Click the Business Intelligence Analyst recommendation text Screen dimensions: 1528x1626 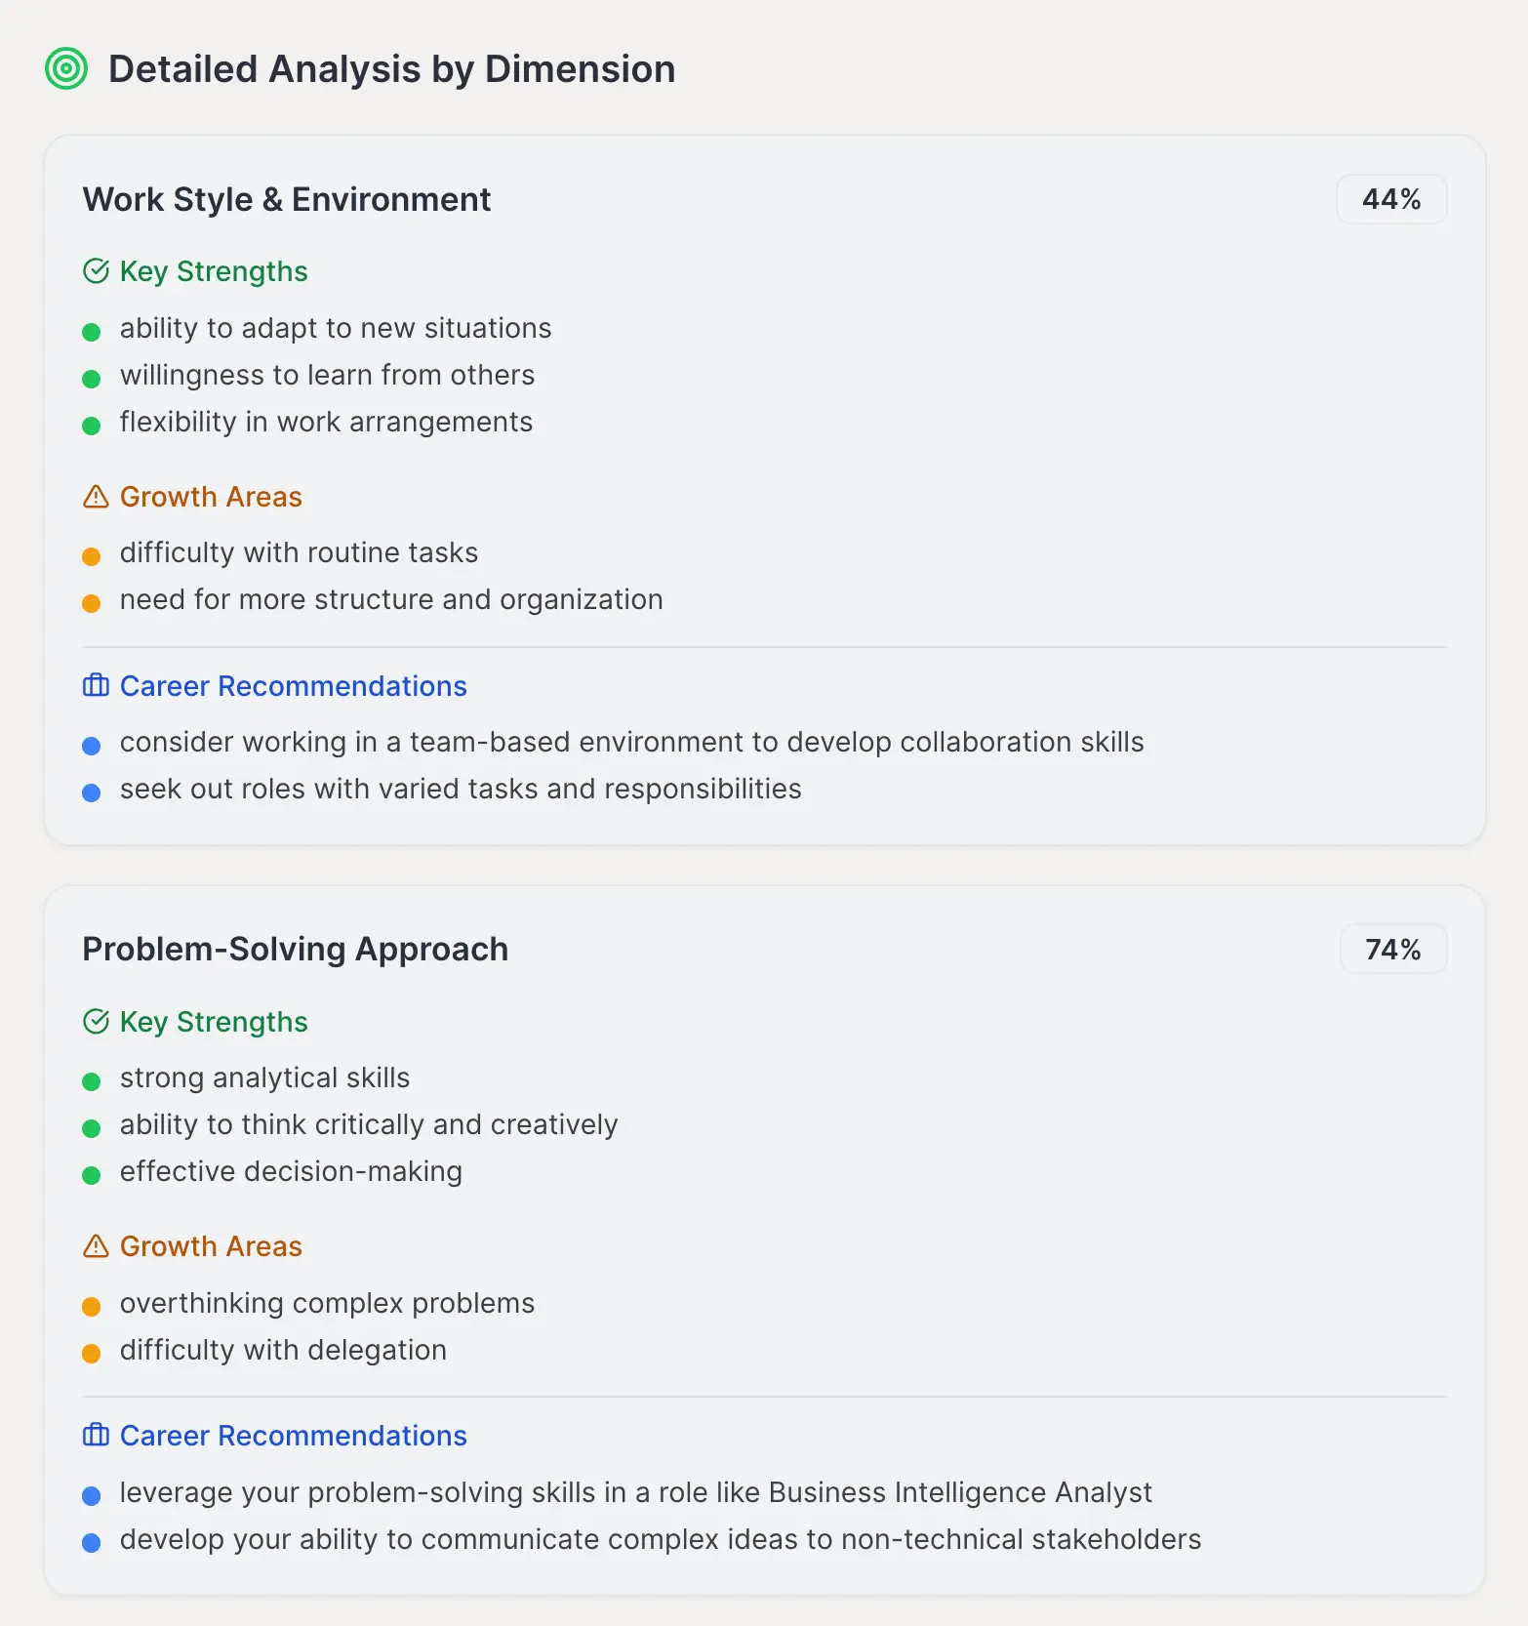click(635, 1492)
